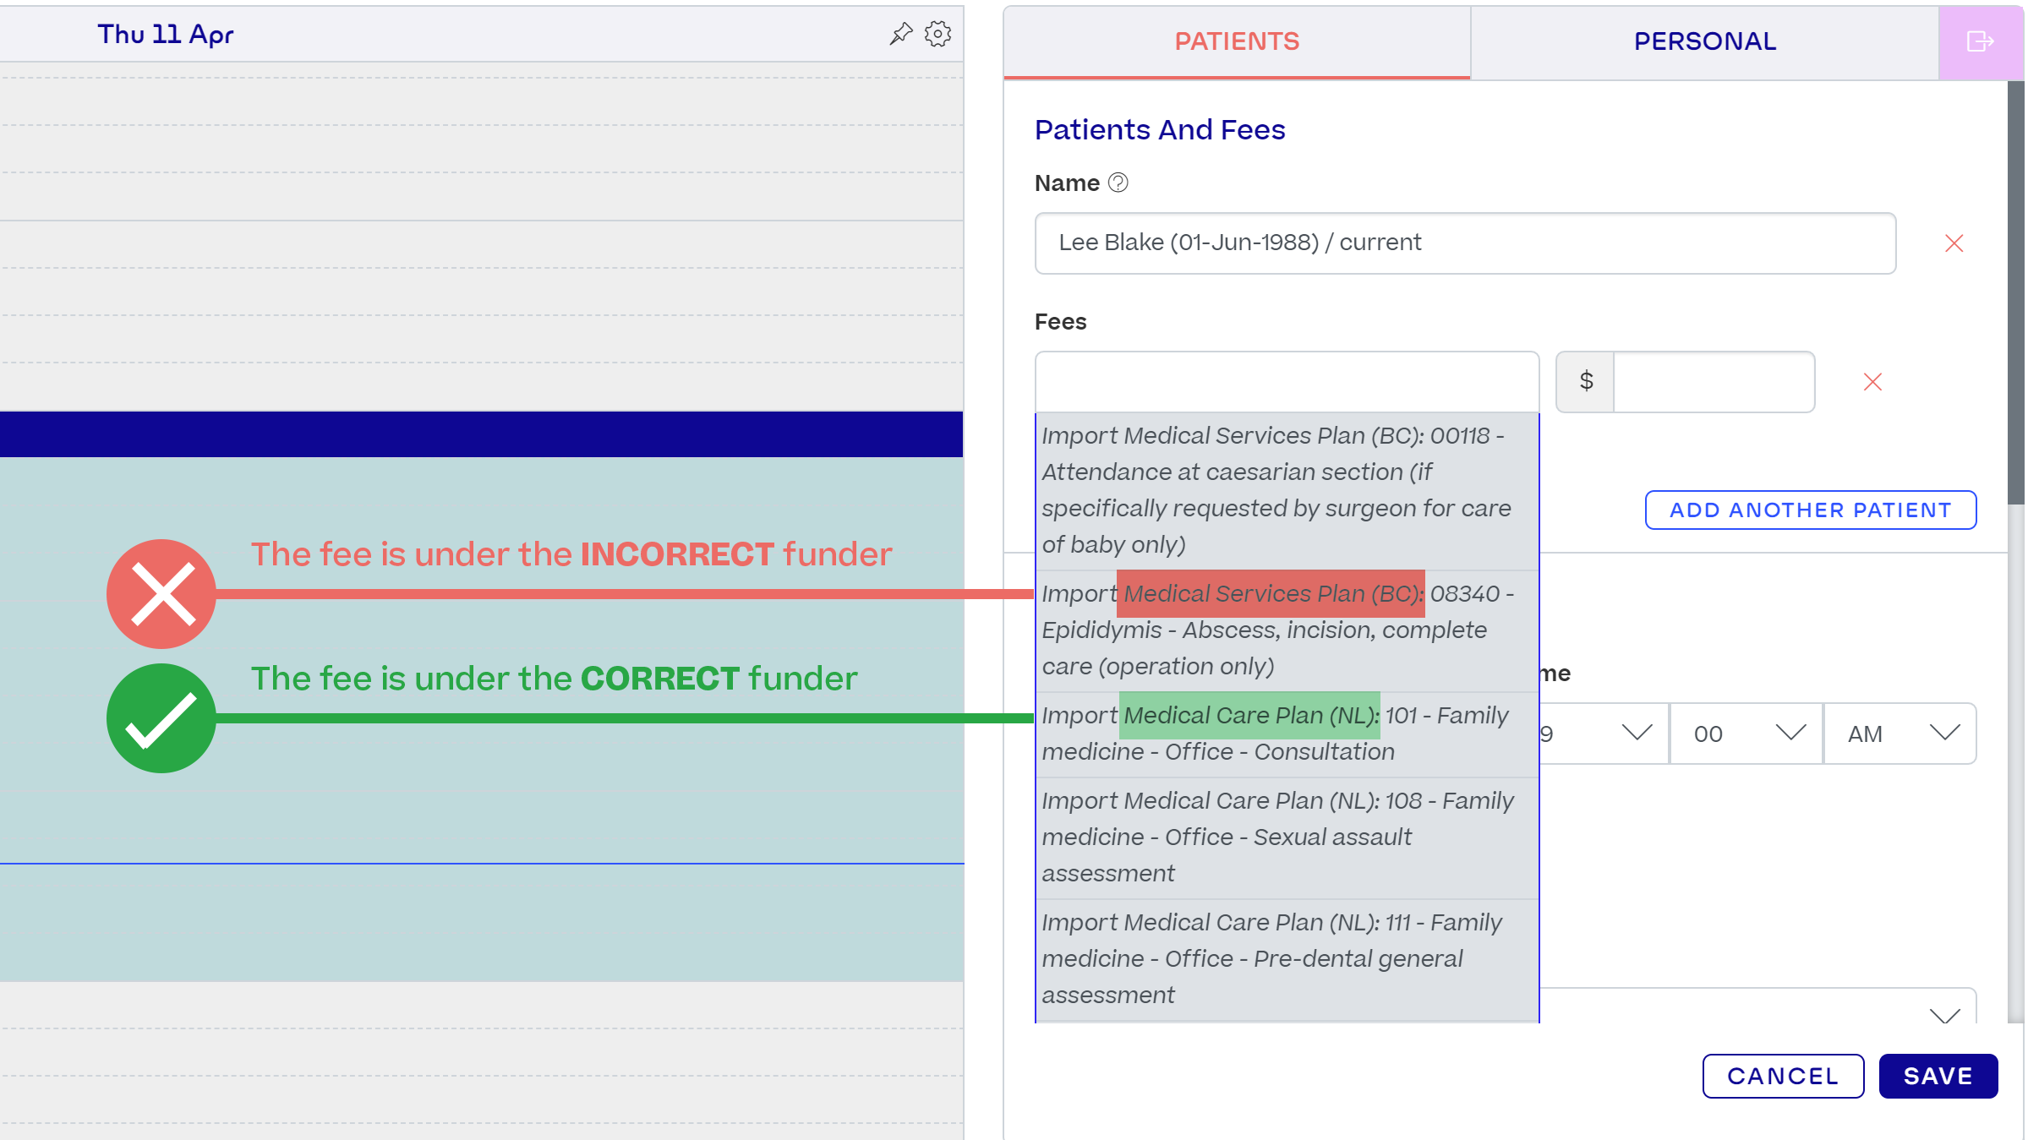Pick fee 00118 Attendance at caesarian section
The height and width of the screenshot is (1140, 2028).
coord(1287,490)
